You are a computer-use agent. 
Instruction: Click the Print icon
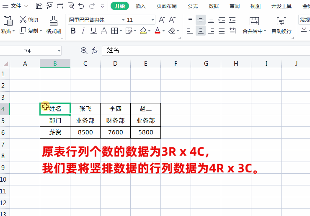tap(60, 6)
